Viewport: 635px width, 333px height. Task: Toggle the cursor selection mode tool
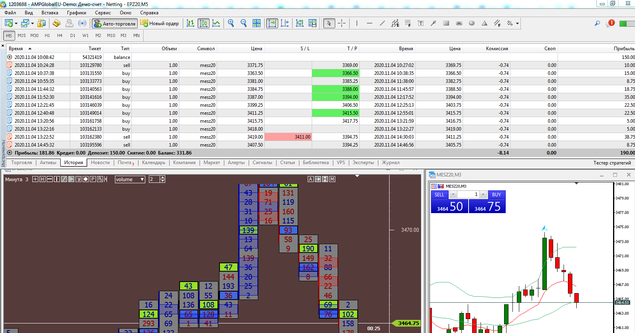pyautogui.click(x=329, y=24)
